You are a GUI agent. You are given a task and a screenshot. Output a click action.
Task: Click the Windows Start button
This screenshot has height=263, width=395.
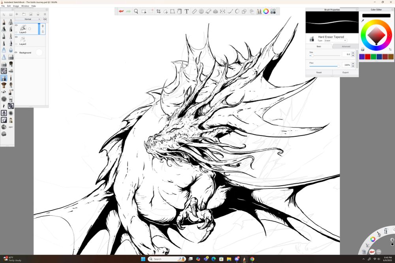tap(143, 259)
